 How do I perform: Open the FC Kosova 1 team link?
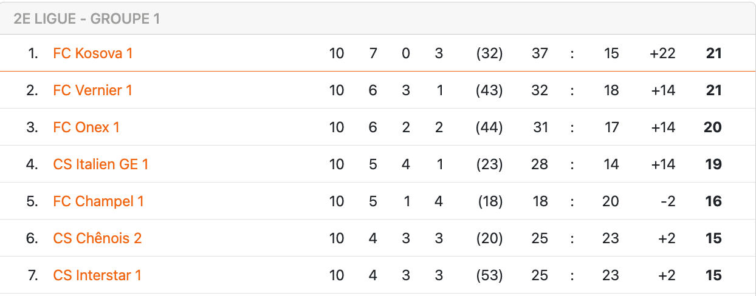[x=92, y=53]
